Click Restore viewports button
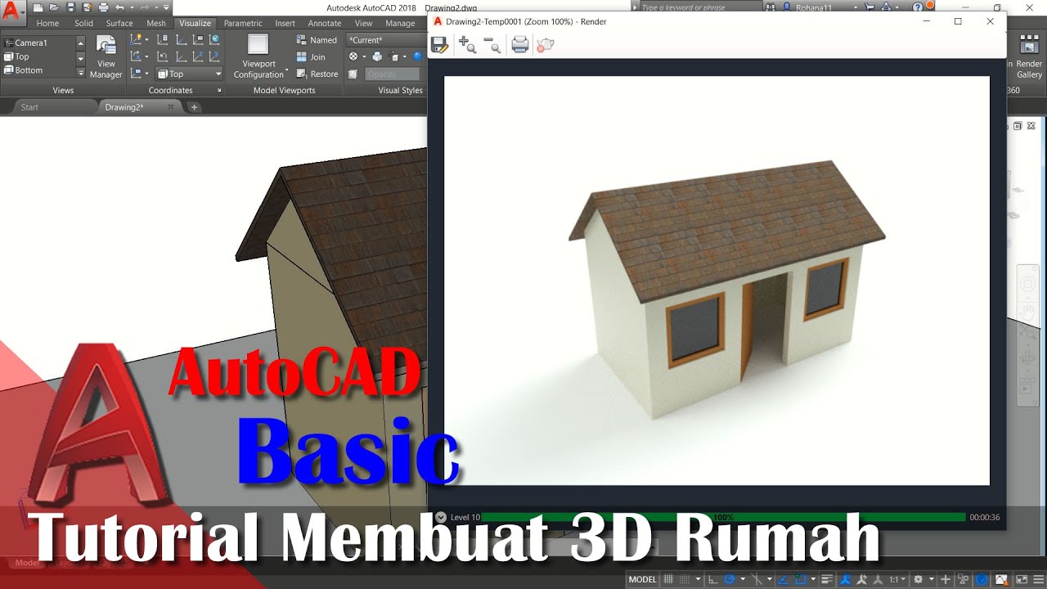 [317, 74]
